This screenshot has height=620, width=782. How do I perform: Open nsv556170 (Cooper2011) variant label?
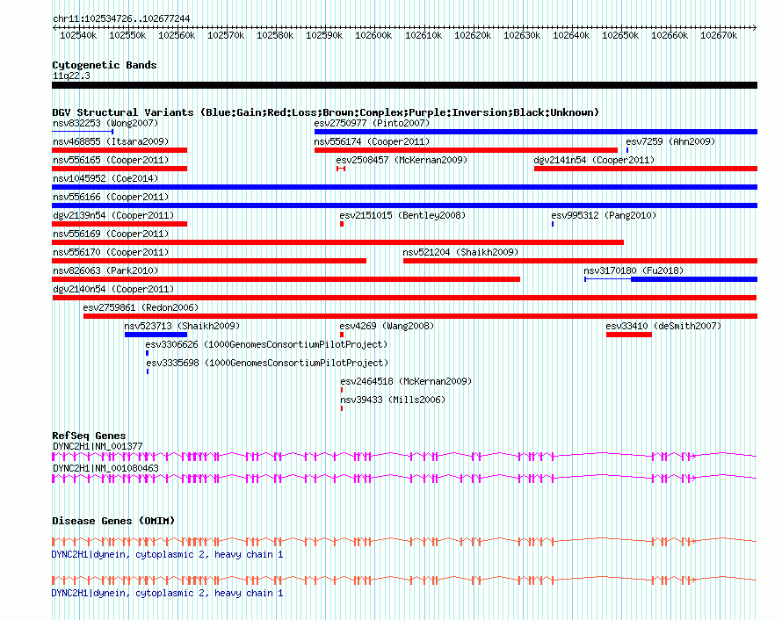tap(111, 252)
